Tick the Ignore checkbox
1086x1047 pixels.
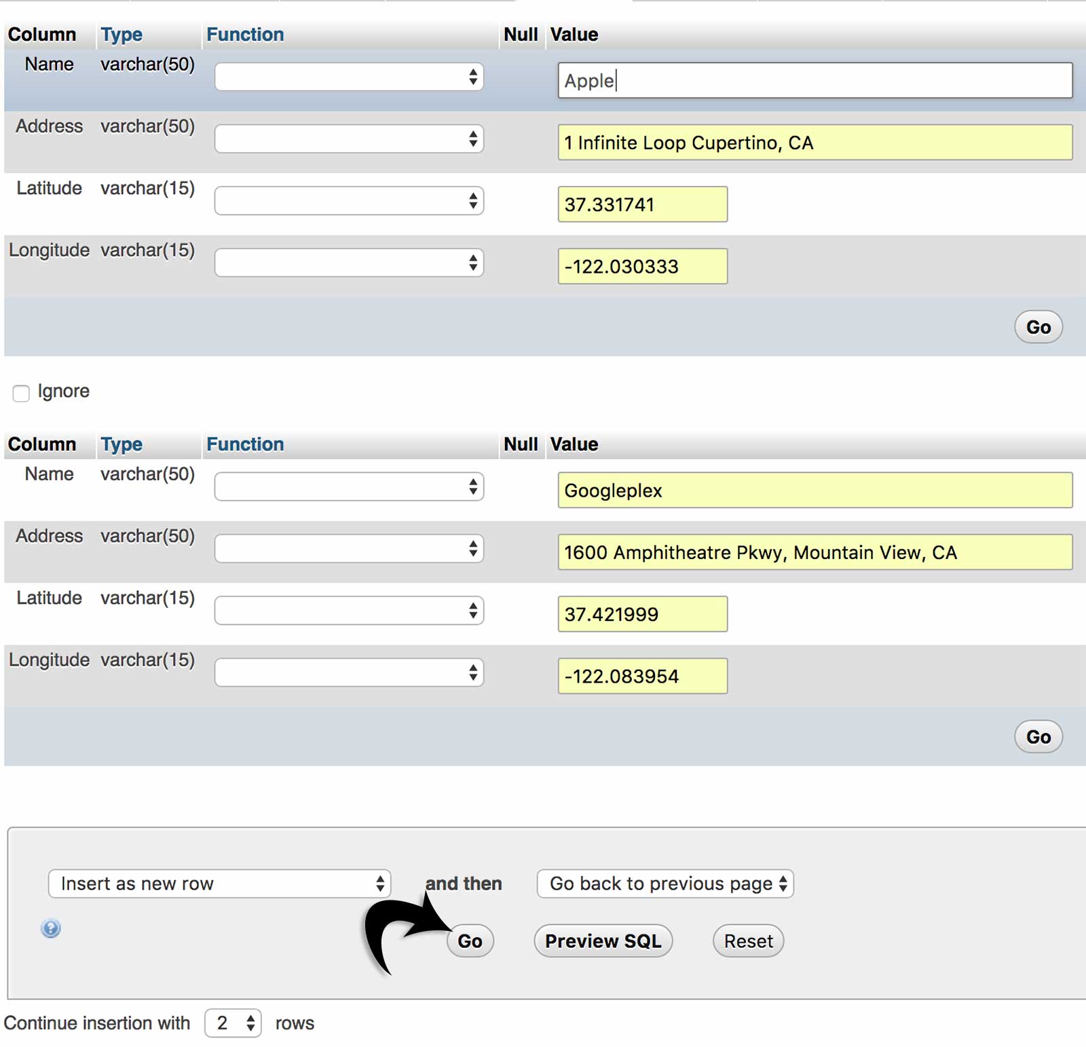(x=21, y=393)
